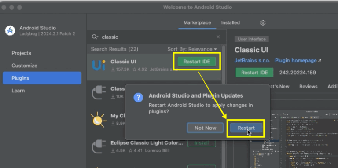Screen dimensions: 338x168
Task: Open the Plugin homepage link
Action: pyautogui.click(x=298, y=61)
